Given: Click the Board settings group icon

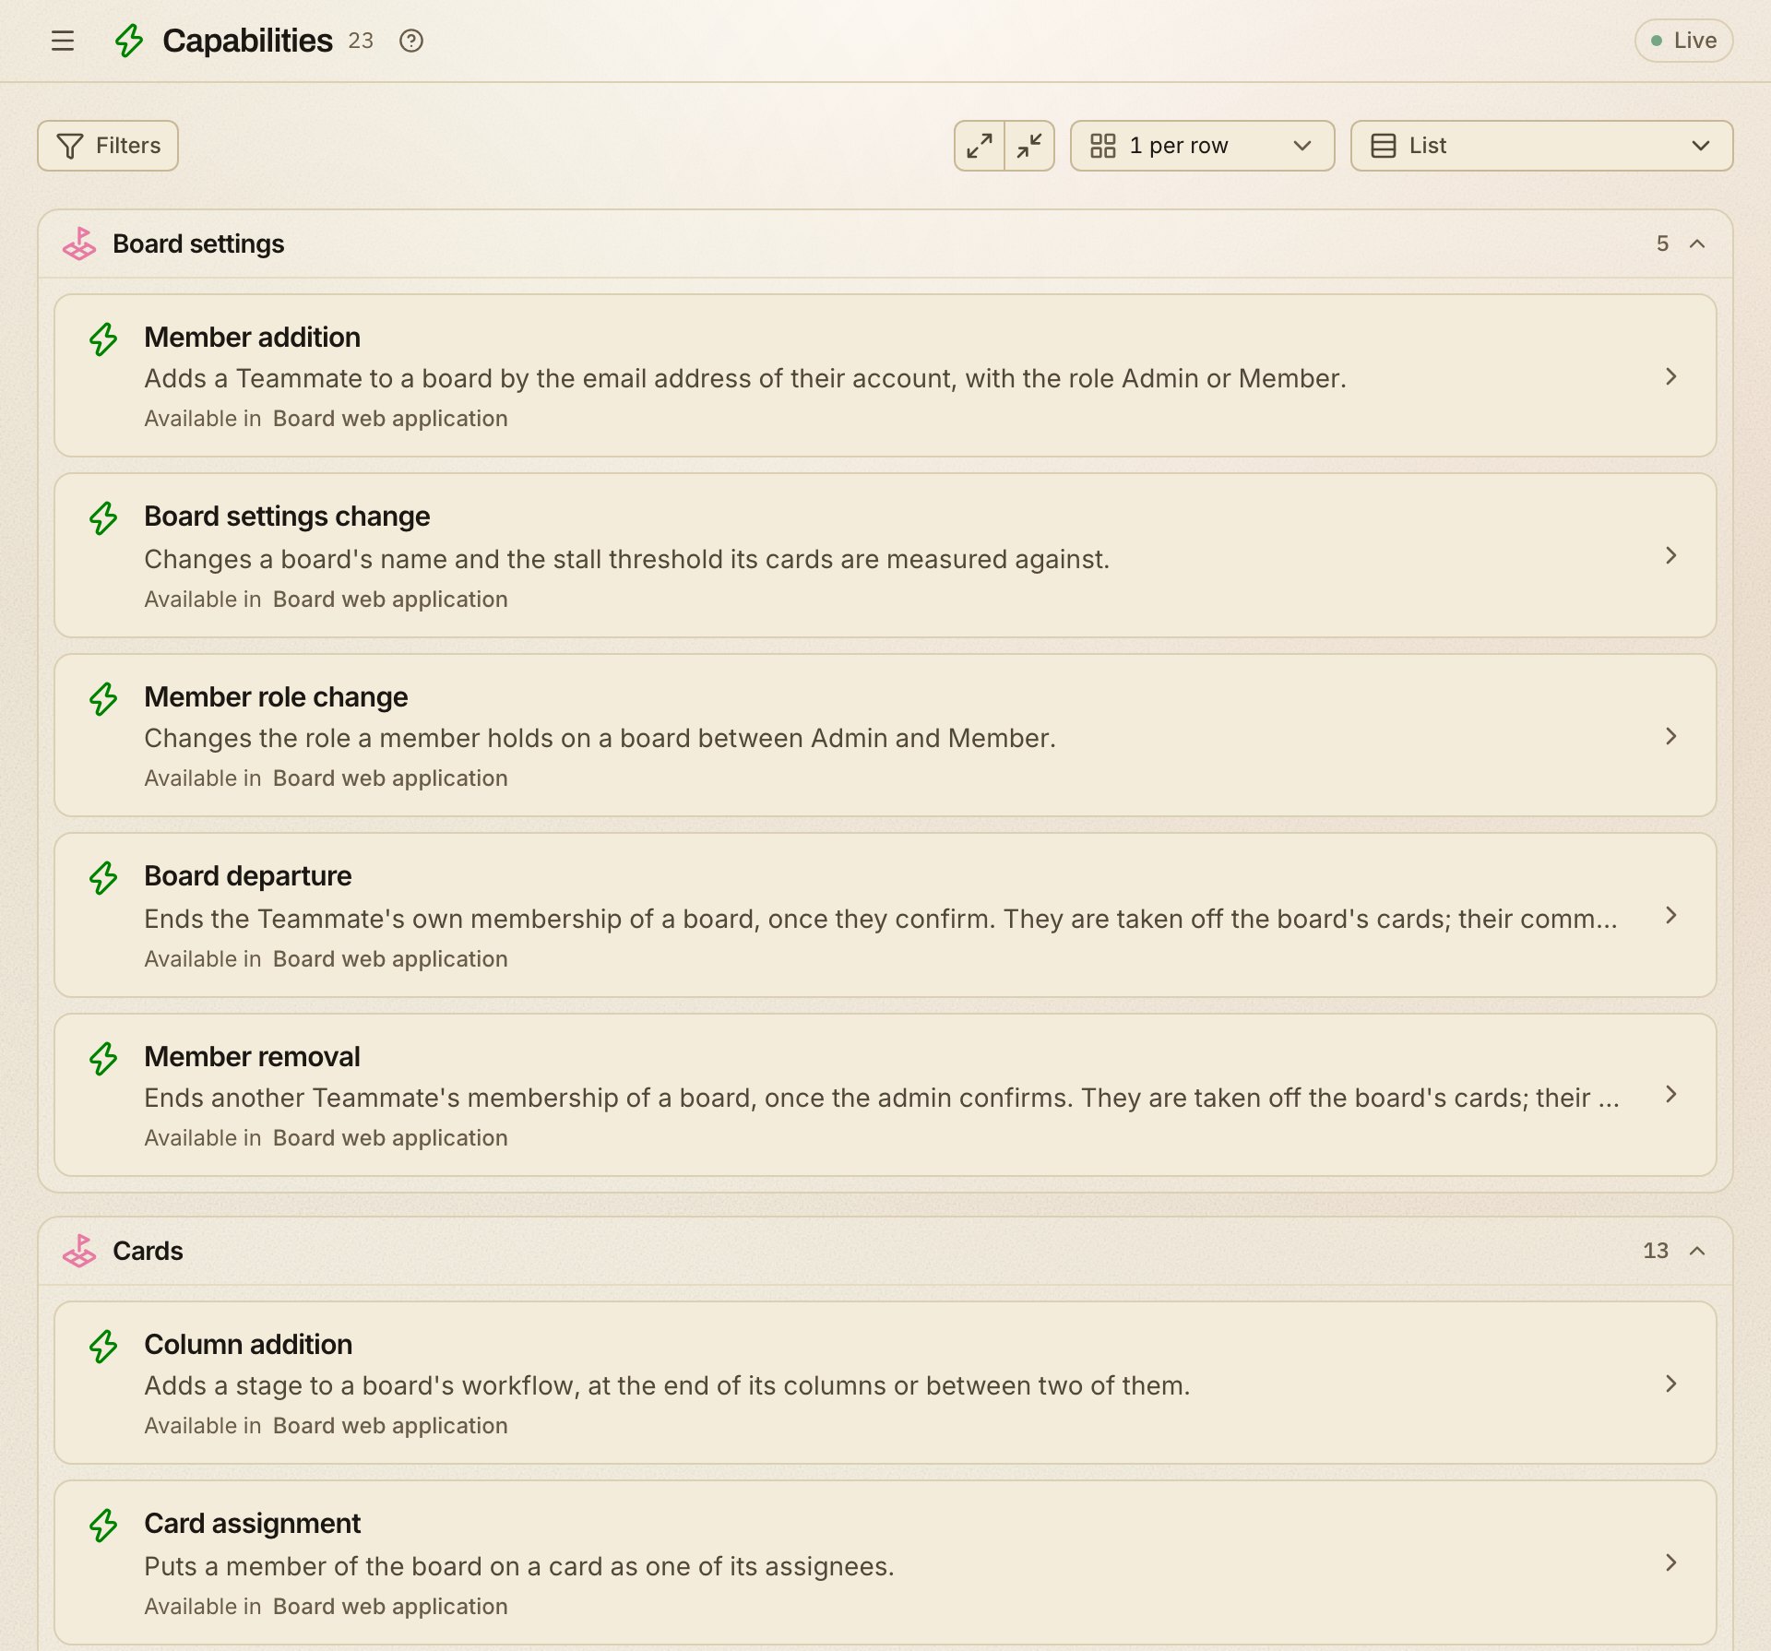Looking at the screenshot, I should tap(79, 243).
